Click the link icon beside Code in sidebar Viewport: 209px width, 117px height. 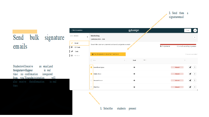tap(72, 51)
